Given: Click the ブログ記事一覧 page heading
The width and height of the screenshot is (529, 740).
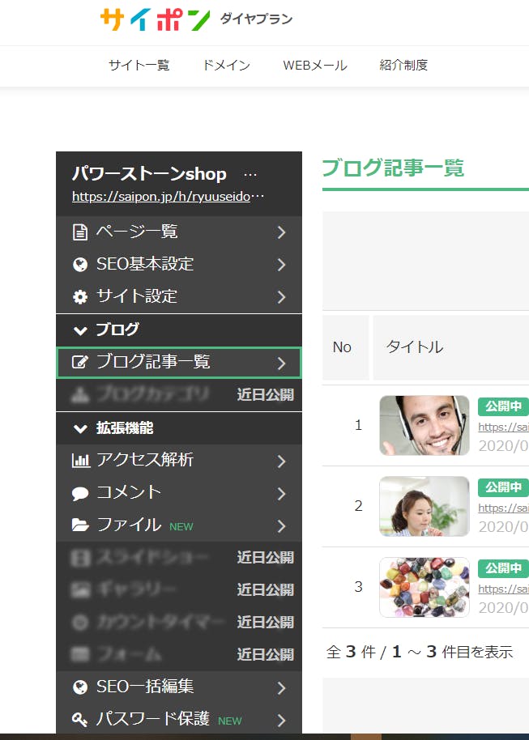Looking at the screenshot, I should pyautogui.click(x=394, y=168).
